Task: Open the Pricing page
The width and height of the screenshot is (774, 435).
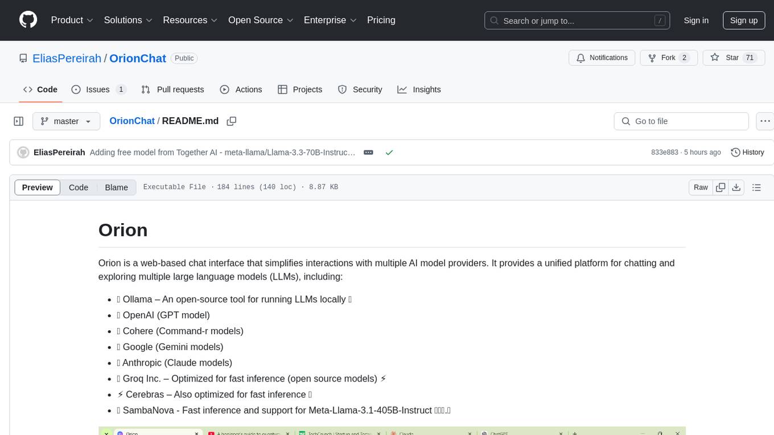Action: tap(381, 20)
